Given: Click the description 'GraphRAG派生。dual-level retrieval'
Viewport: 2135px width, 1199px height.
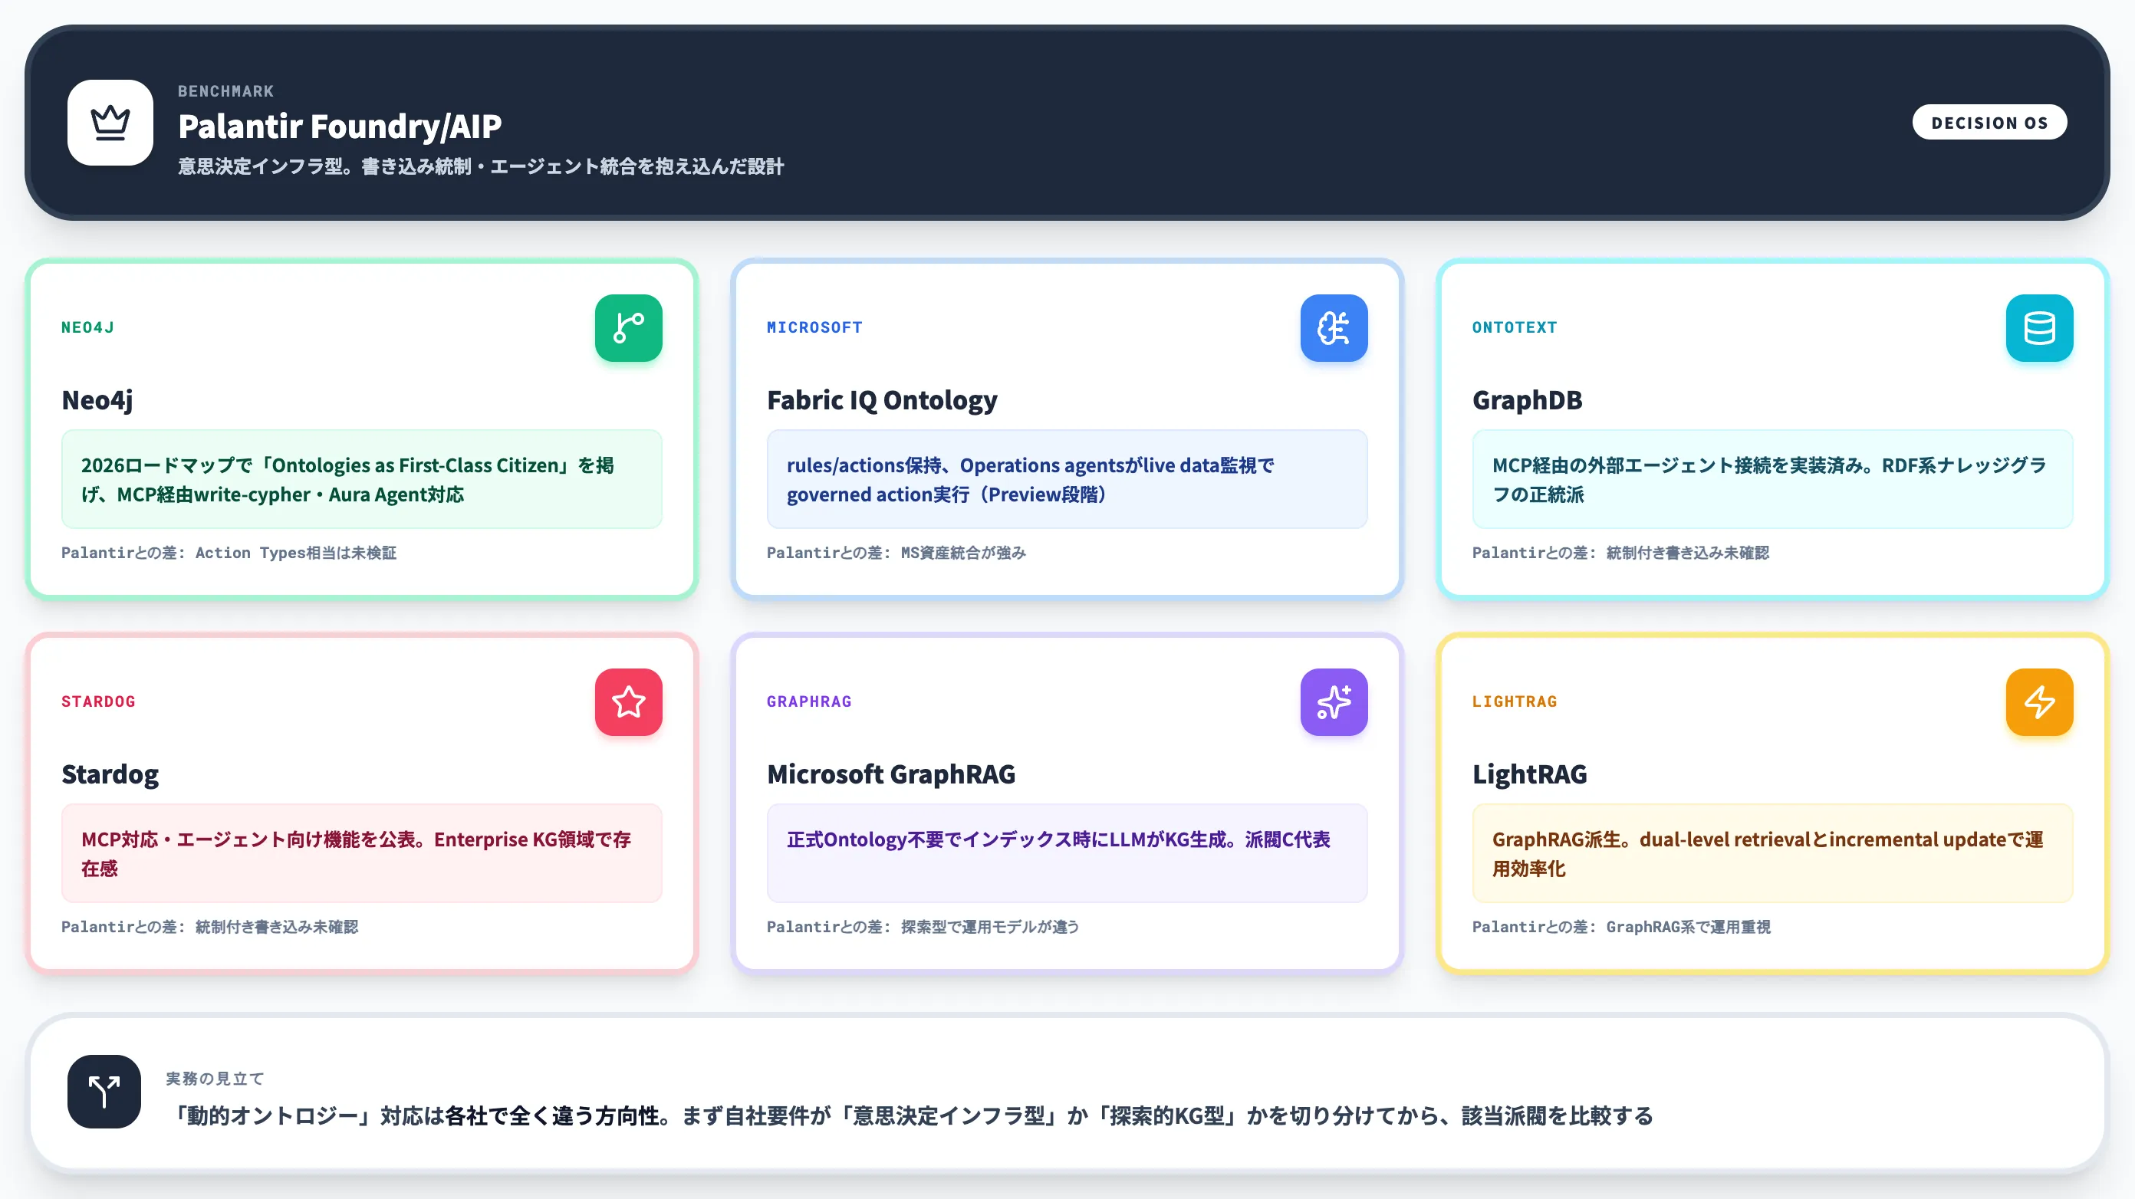Looking at the screenshot, I should tap(1772, 852).
